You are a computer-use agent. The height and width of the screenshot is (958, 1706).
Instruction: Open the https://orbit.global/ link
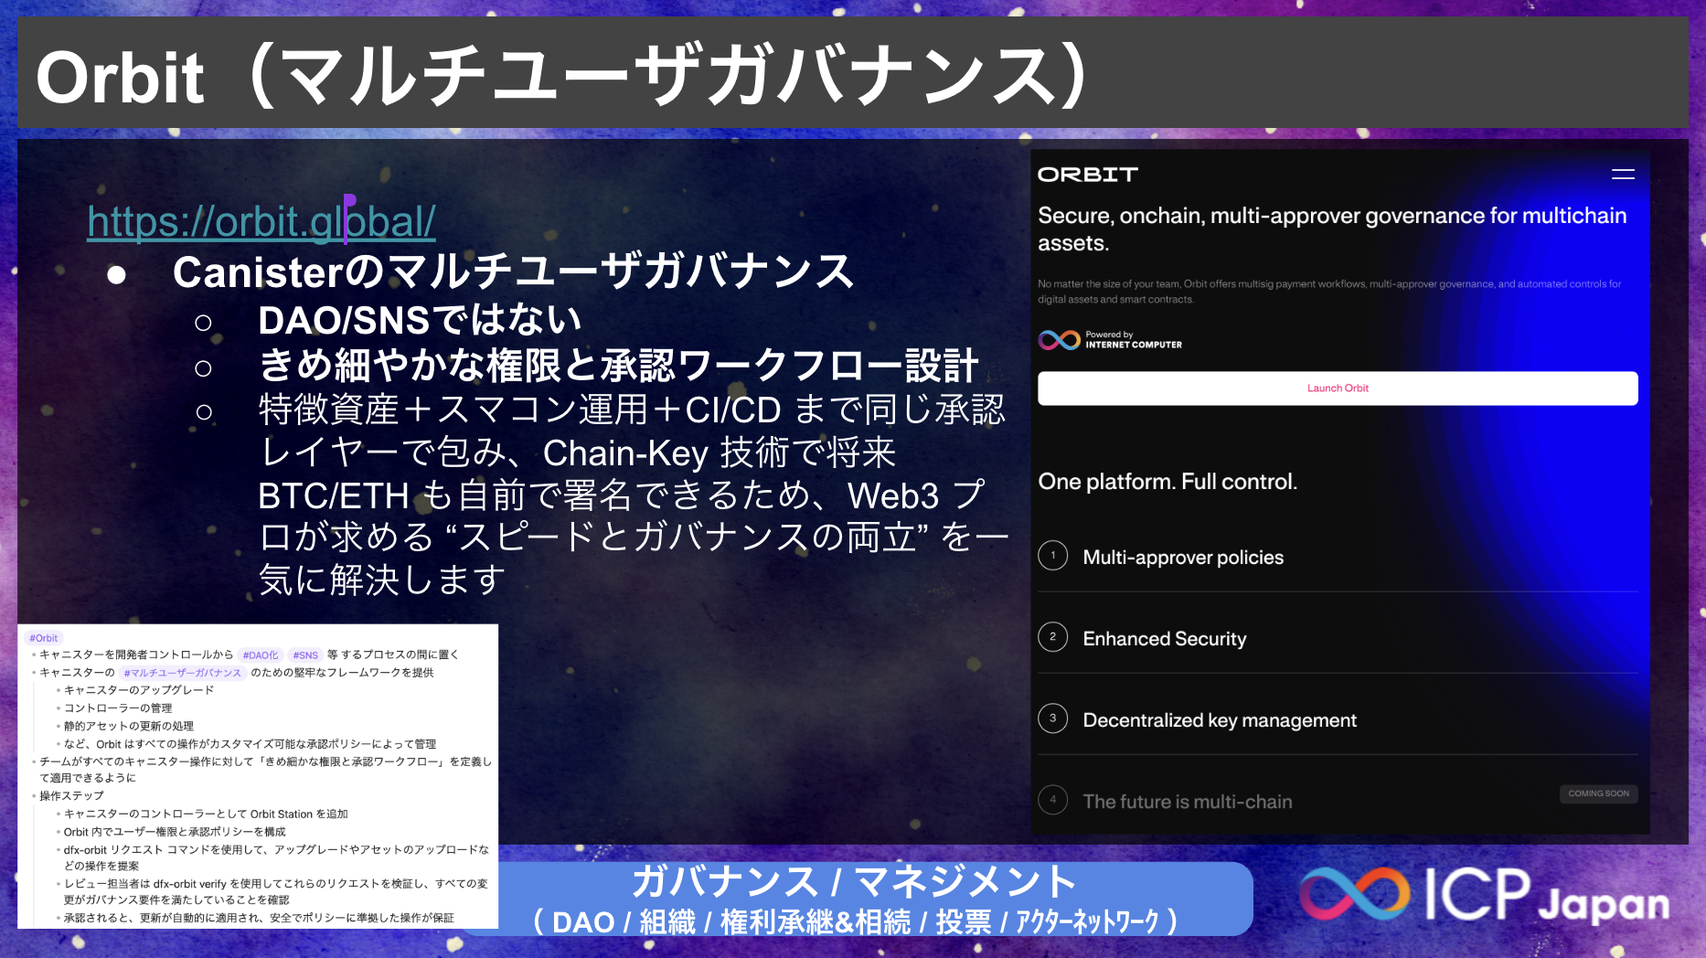(260, 219)
